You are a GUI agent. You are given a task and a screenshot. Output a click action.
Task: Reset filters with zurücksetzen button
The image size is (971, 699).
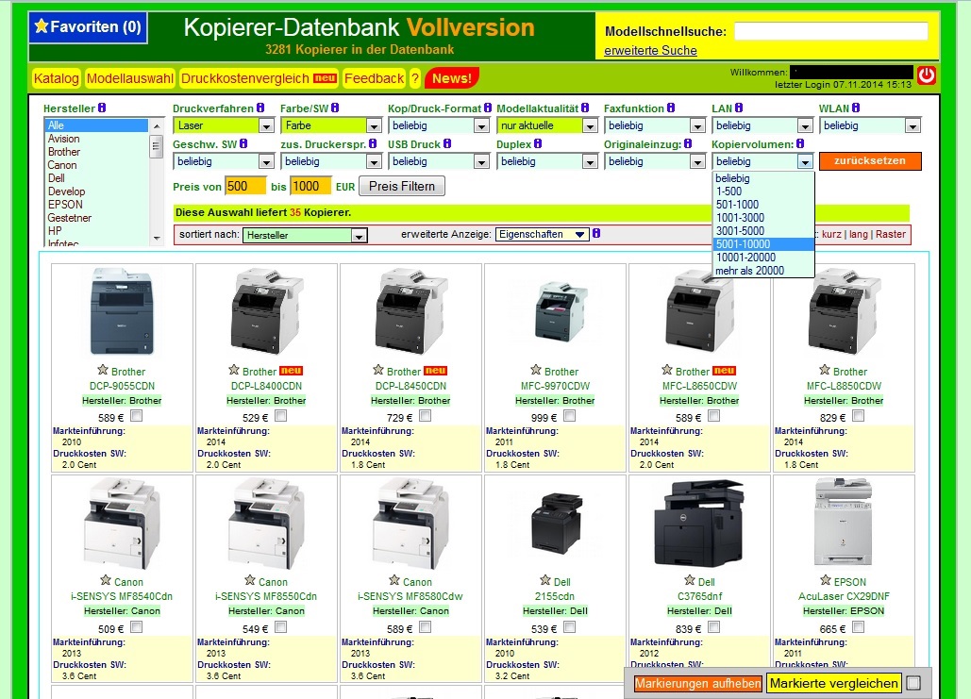[870, 161]
